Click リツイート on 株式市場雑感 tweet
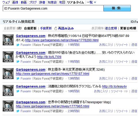 pos(122,45)
